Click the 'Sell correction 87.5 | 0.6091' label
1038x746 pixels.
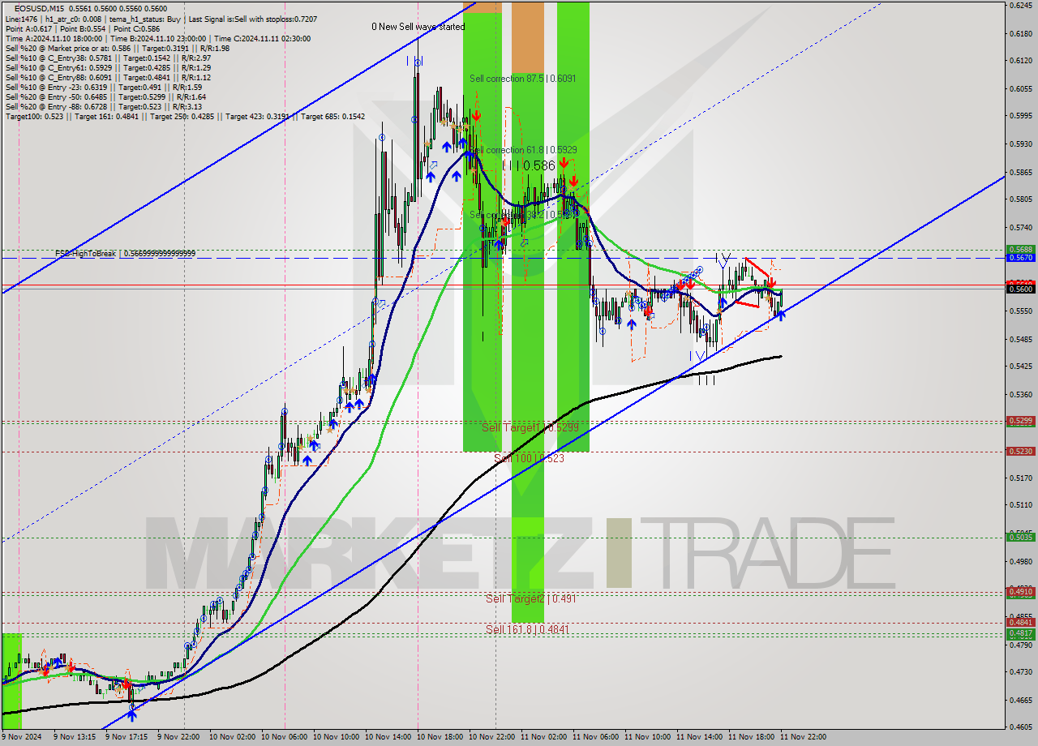click(x=523, y=79)
